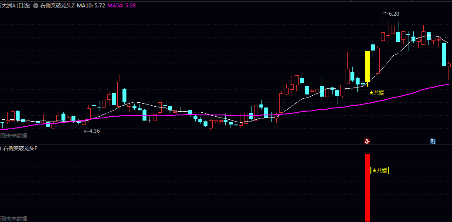Click the 右侧突破龙头Z indicator name

point(57,6)
